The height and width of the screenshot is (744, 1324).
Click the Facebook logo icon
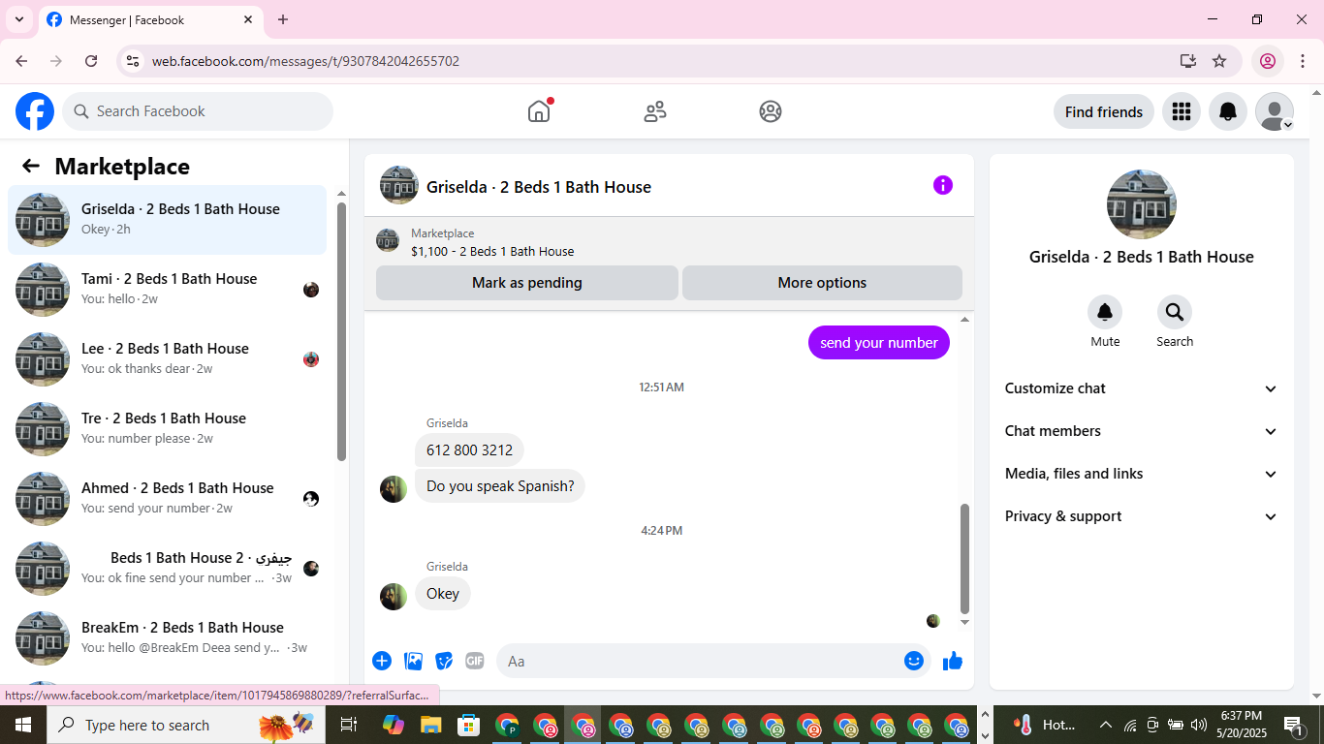pos(35,111)
